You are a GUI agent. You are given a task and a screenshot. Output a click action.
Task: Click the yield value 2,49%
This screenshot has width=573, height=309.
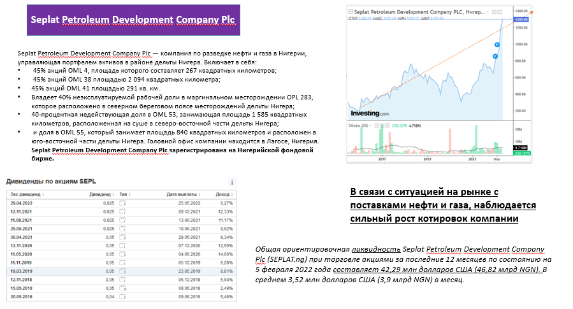[x=226, y=288]
